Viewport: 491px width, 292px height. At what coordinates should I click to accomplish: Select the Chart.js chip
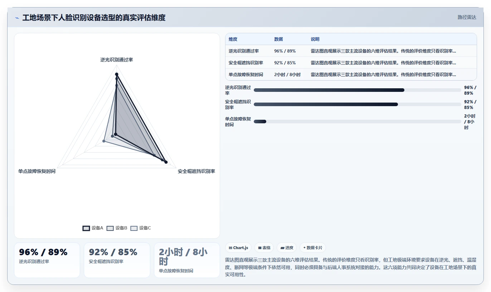click(238, 248)
